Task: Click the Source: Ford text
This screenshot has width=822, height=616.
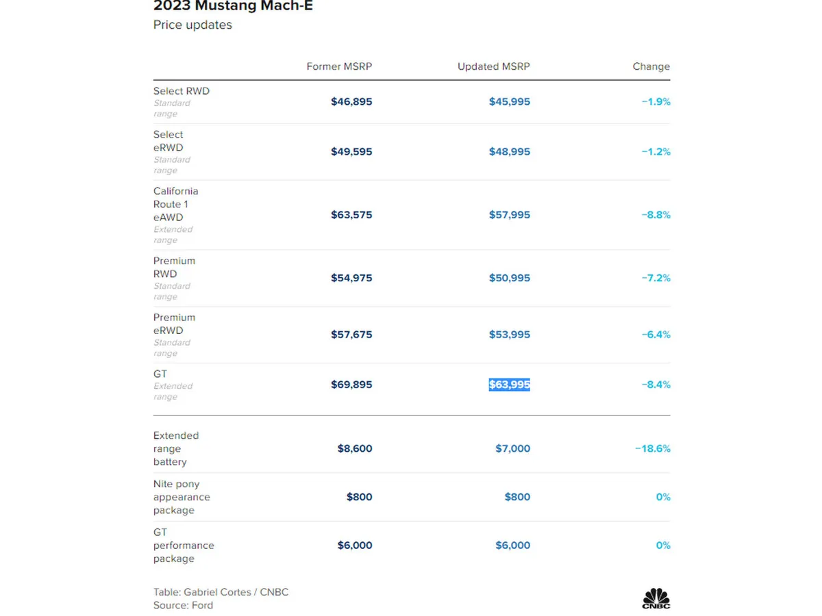Action: (x=183, y=605)
